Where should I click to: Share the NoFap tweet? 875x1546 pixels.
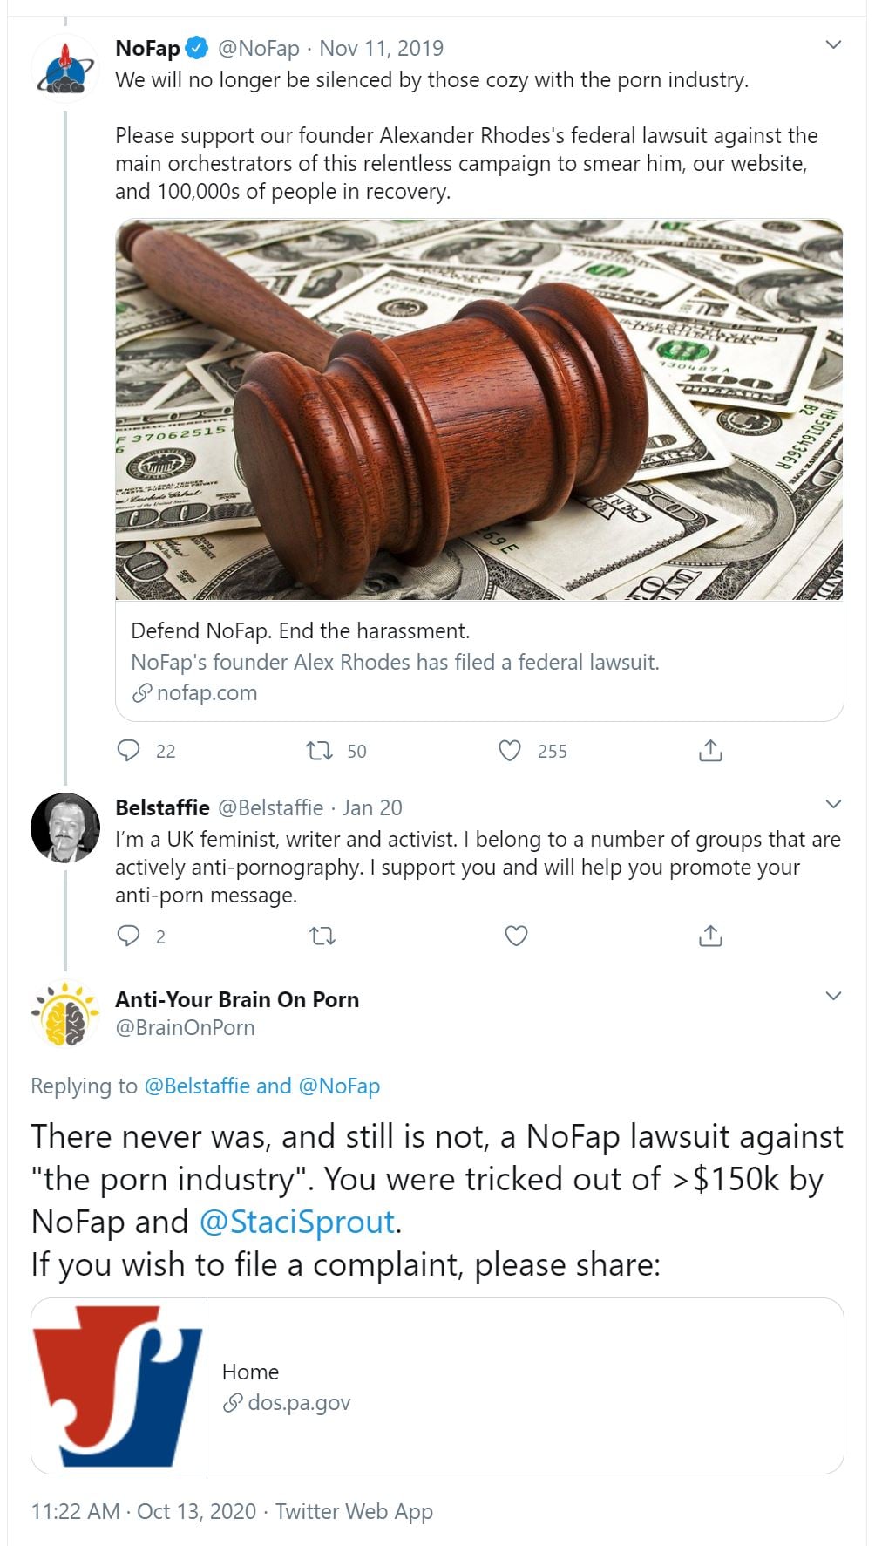click(710, 751)
